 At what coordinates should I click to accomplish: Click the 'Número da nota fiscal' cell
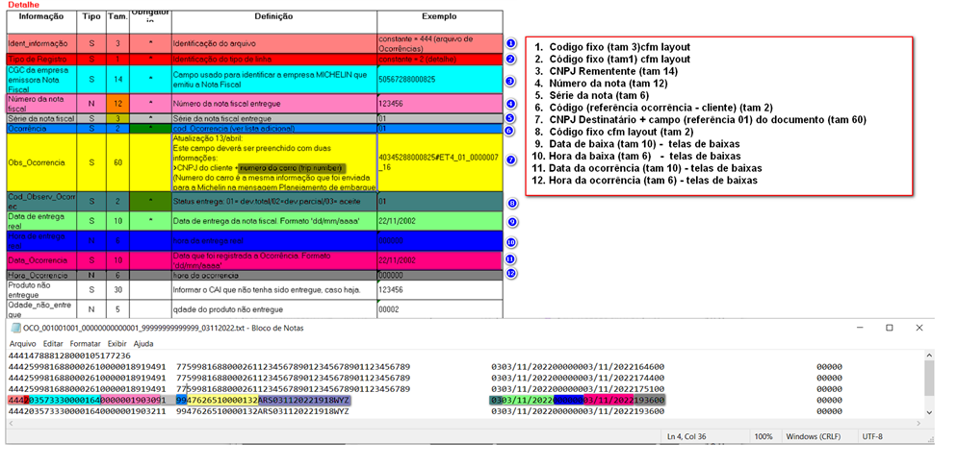41,103
